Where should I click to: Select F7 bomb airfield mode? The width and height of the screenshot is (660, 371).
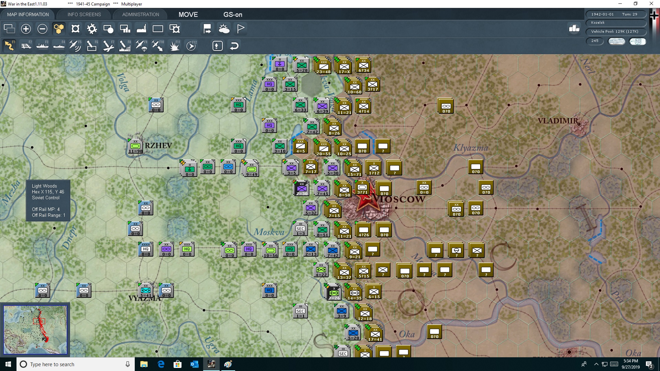108,46
